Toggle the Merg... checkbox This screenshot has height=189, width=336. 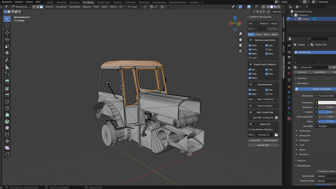[250, 78]
